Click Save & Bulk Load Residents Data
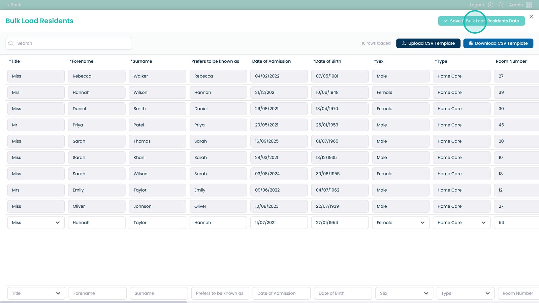This screenshot has width=539, height=303. pos(481,21)
